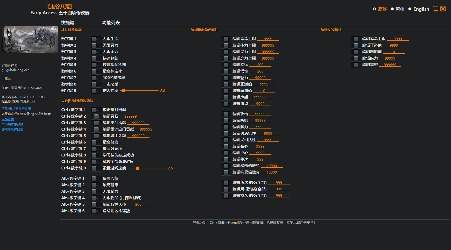Screen dimensions: 451x250
Task: Edit the 编辑移速 value field
Action: pos(260,159)
